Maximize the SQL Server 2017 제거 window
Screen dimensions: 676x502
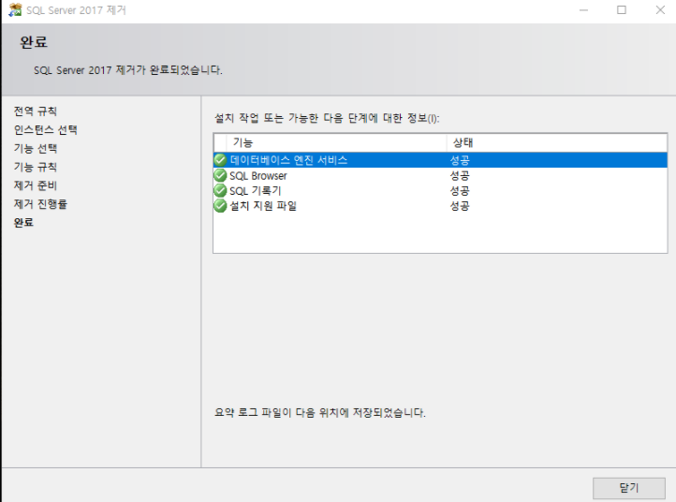click(x=622, y=10)
